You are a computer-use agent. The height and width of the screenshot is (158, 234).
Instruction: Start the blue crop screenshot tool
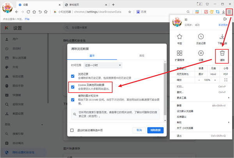tap(218, 12)
